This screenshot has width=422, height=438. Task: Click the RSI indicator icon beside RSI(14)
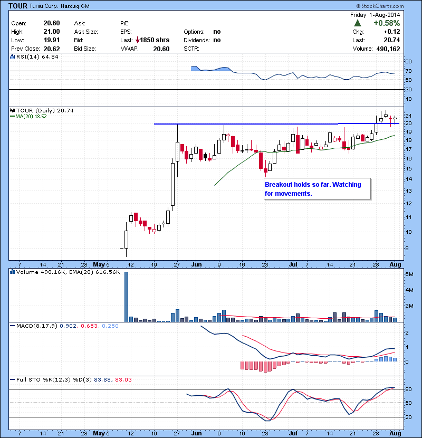[x=12, y=56]
